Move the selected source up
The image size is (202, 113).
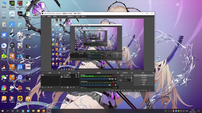71,87
